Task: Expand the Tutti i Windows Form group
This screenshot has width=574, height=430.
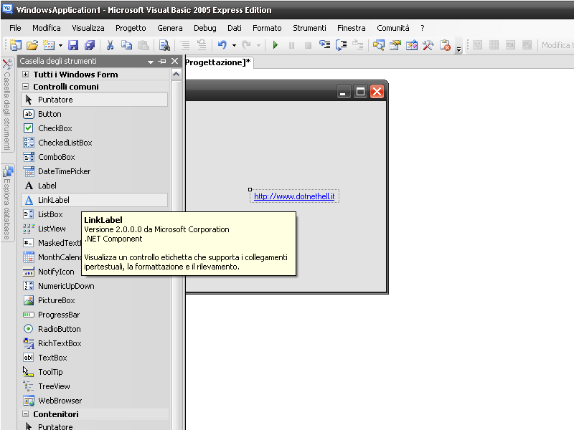Action: pos(25,75)
